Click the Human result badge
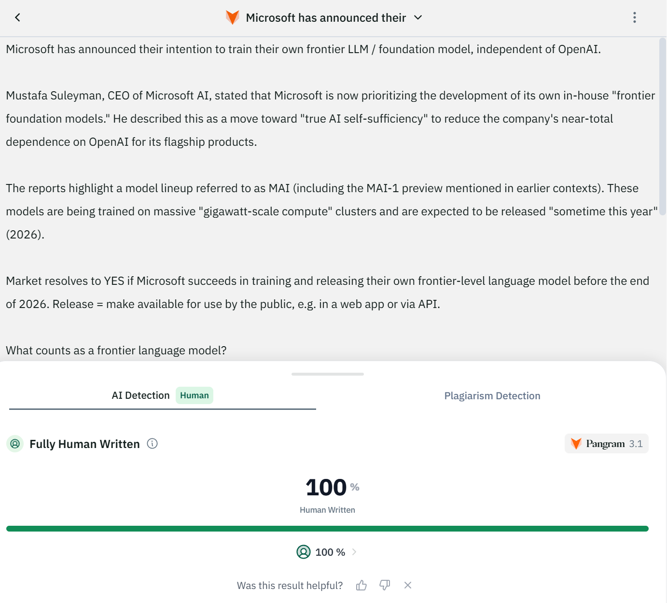667x603 pixels. 194,395
